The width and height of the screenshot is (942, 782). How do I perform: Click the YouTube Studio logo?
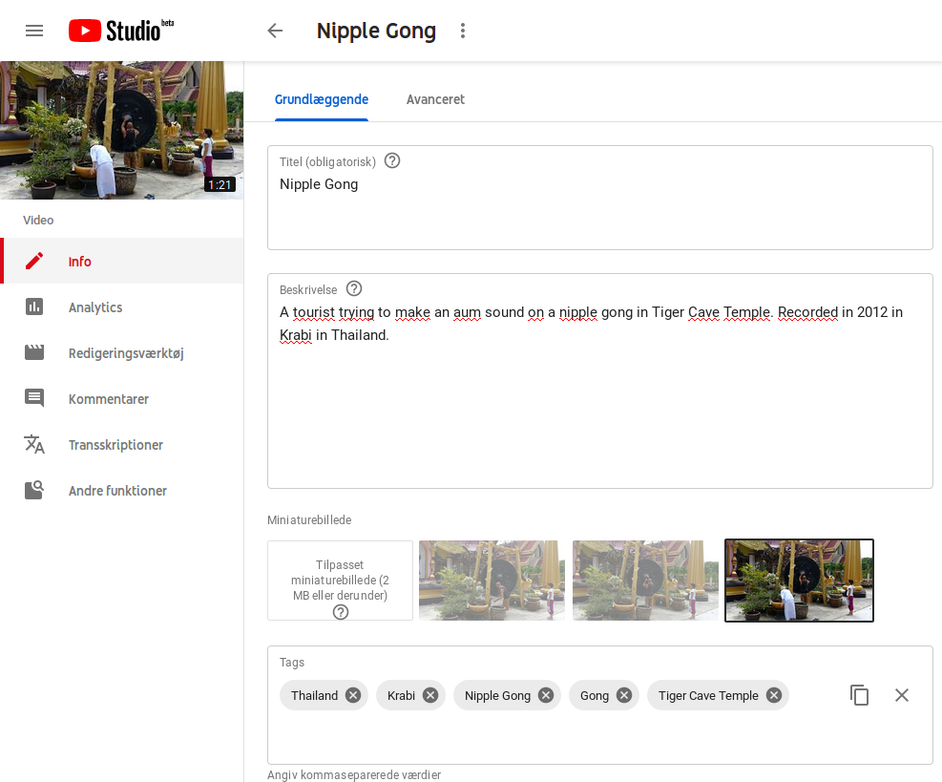pyautogui.click(x=121, y=31)
